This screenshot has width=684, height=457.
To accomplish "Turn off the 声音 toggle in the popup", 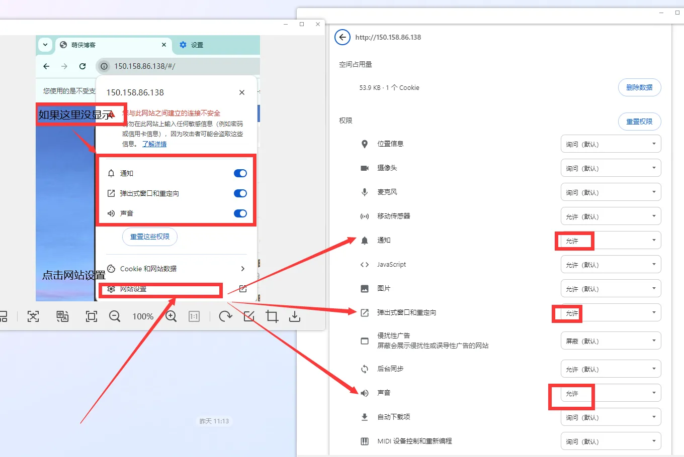I will point(240,213).
